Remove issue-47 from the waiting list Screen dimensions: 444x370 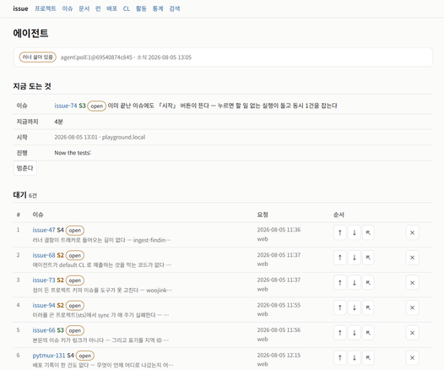pyautogui.click(x=412, y=232)
